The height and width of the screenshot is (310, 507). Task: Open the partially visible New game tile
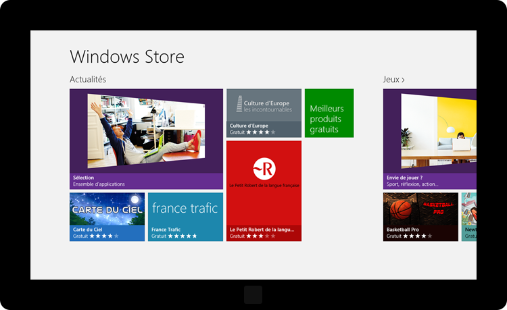[x=469, y=217]
